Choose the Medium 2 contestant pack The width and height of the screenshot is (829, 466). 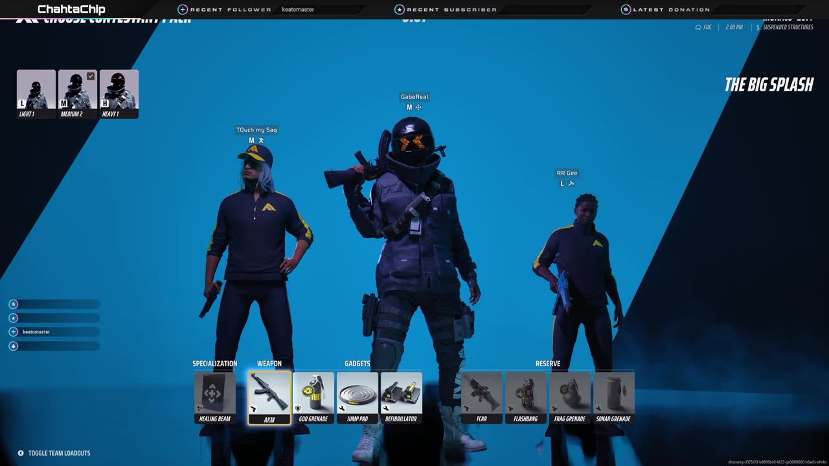78,94
